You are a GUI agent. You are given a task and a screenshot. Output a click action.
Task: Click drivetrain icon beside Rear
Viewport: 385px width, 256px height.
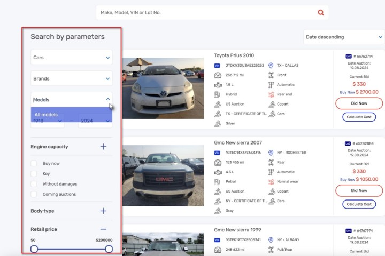pyautogui.click(x=271, y=162)
